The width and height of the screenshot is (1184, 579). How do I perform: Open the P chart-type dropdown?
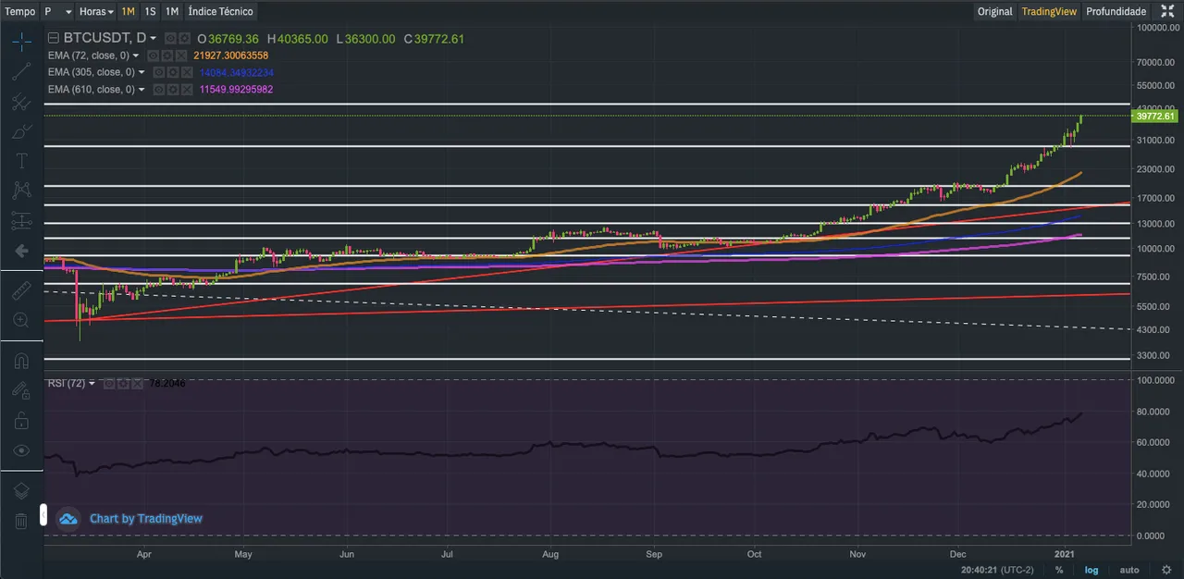(x=57, y=11)
